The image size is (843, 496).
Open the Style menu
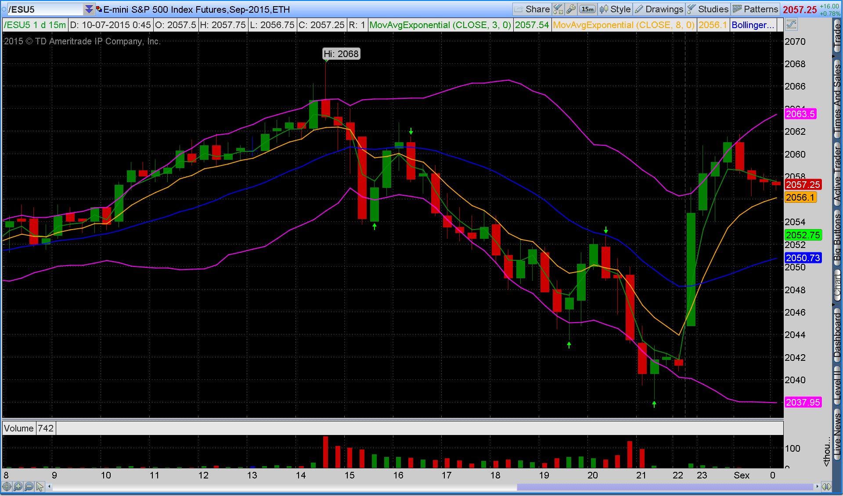pos(615,9)
